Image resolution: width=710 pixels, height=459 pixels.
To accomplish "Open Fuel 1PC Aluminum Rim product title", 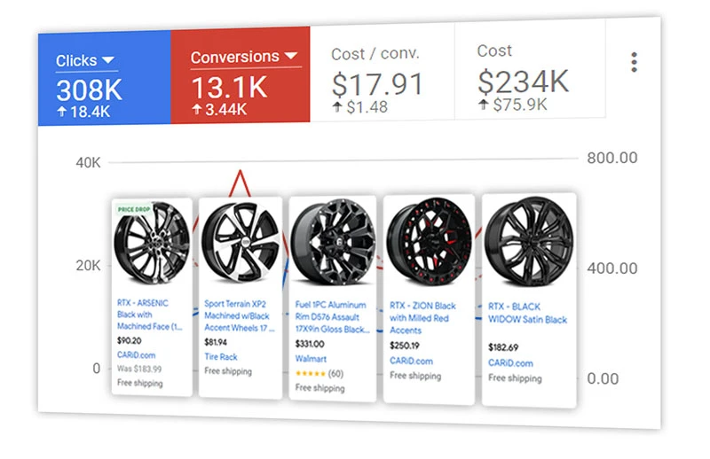I will [x=332, y=315].
